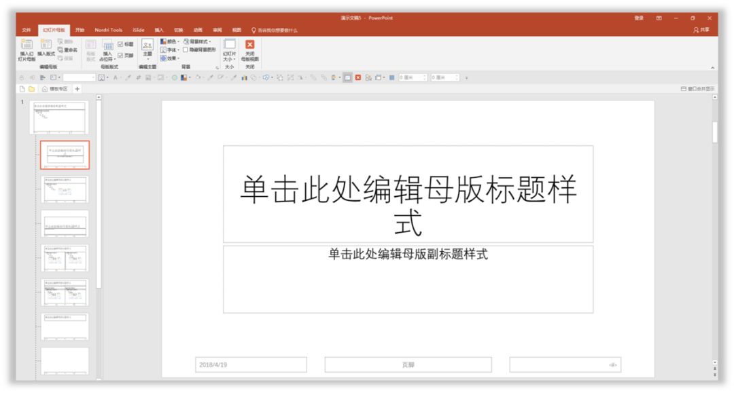Click the align objects icon in quick toolbar
Screen dimensions: 734x393
(x=42, y=77)
